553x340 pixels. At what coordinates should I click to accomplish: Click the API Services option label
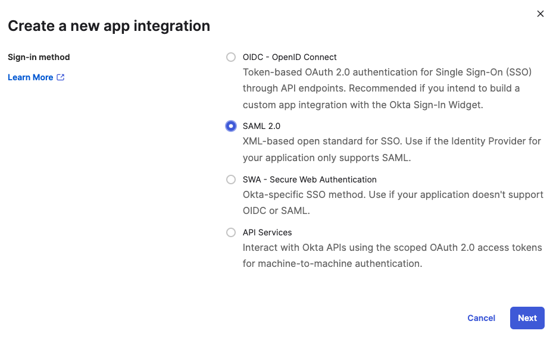pyautogui.click(x=267, y=232)
